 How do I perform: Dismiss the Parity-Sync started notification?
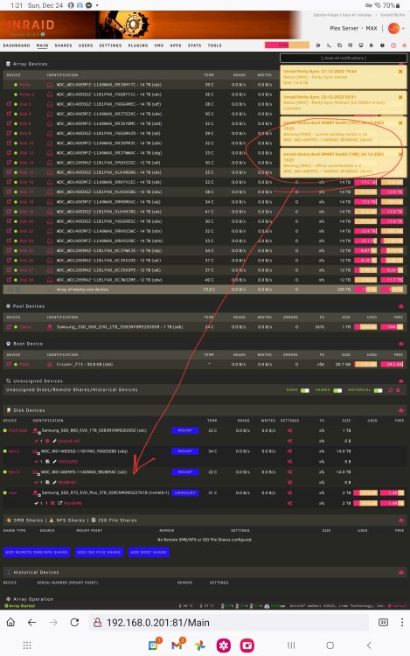(x=400, y=72)
